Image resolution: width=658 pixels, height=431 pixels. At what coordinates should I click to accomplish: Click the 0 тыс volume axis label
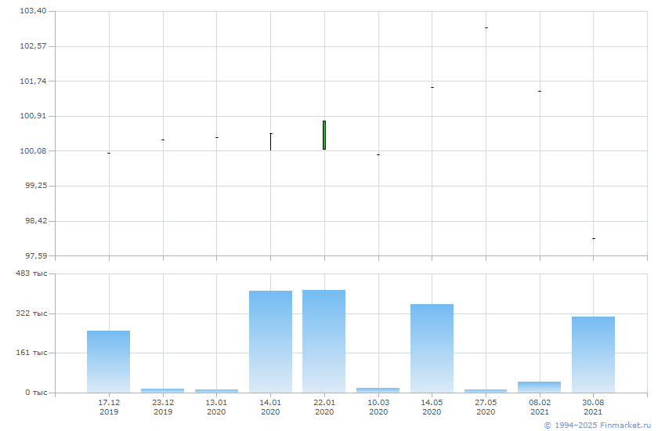36,393
